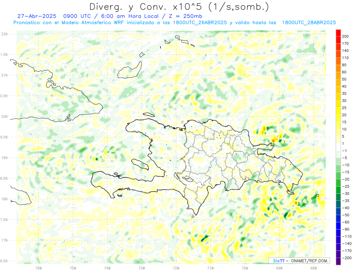Click the '-25' colorbar label
Viewport: 352px width, 272px height.
(x=345, y=186)
